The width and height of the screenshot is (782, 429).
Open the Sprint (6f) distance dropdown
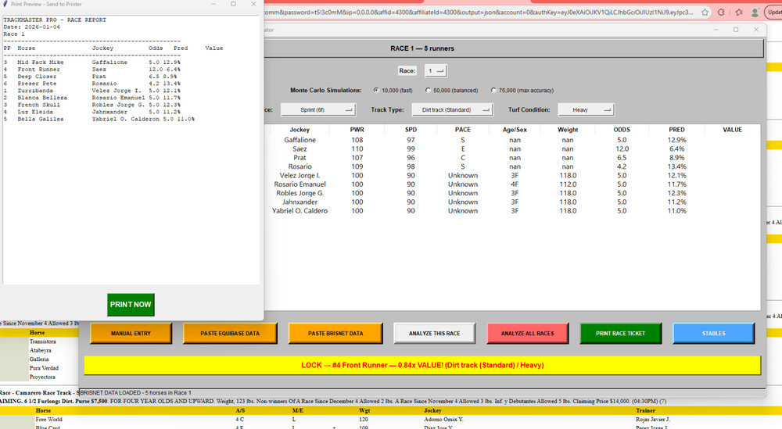click(317, 110)
